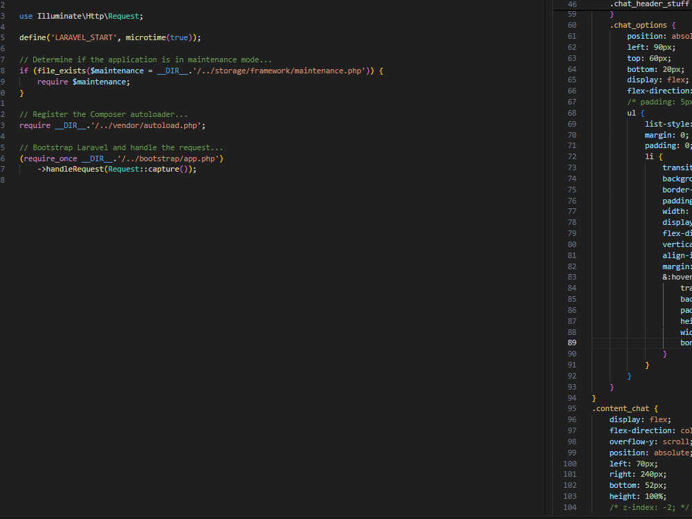692x519 pixels.
Task: Click 'position: absolute;' on line 99
Action: point(649,453)
